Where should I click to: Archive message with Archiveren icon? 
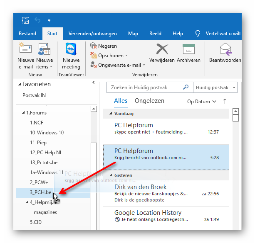coord(188,49)
